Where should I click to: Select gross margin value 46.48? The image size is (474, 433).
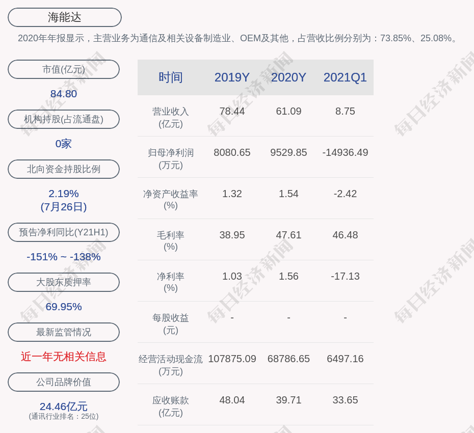pos(345,235)
